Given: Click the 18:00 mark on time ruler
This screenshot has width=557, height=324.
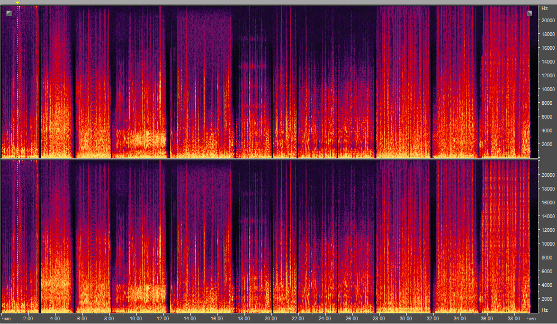Looking at the screenshot, I should (x=244, y=318).
